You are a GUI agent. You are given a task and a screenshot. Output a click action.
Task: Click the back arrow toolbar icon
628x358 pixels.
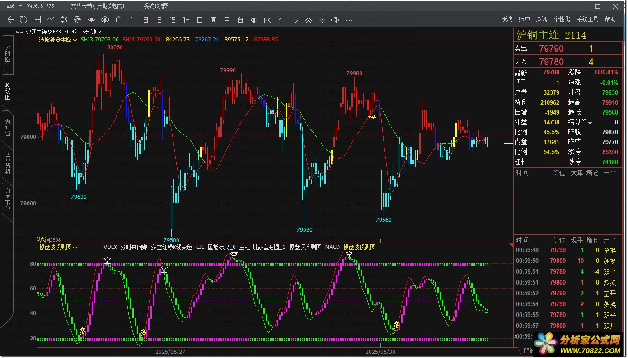point(10,19)
